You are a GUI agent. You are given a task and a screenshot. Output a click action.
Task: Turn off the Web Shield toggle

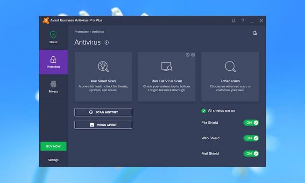tap(251, 138)
